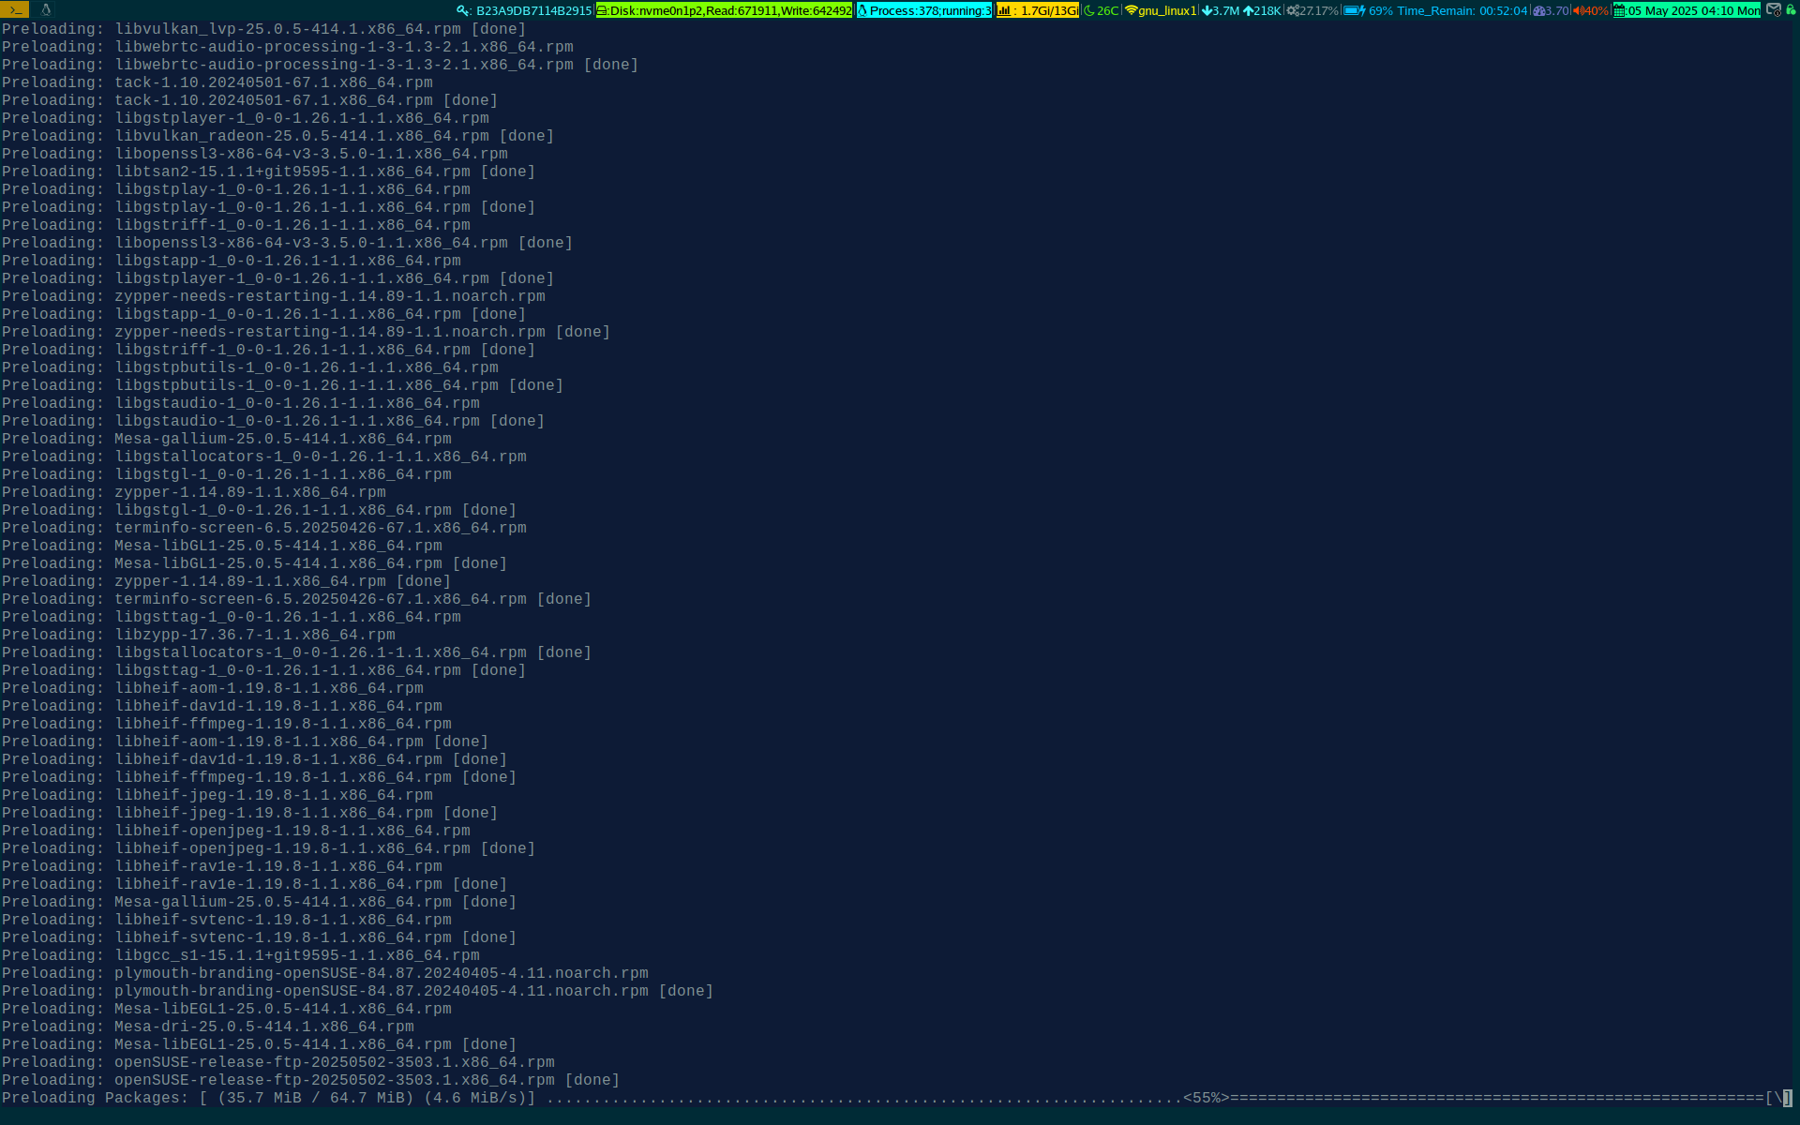The image size is (1800, 1125).
Task: Click the volume speaker icon
Action: coord(1578,10)
